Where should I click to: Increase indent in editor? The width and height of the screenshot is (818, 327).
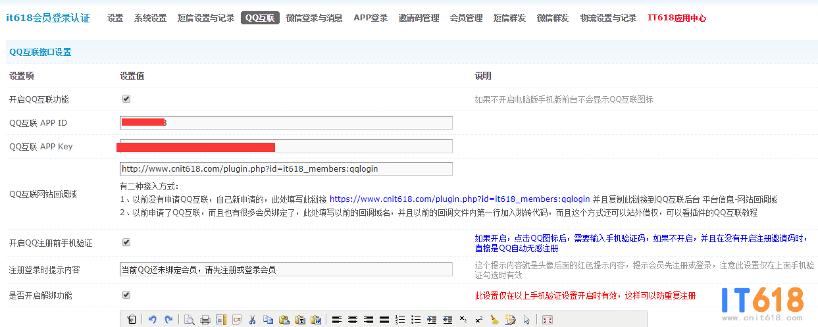[x=432, y=320]
